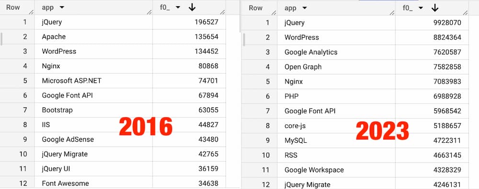The height and width of the screenshot is (189, 479).
Task: Select RSS cell
Action: (x=336, y=155)
